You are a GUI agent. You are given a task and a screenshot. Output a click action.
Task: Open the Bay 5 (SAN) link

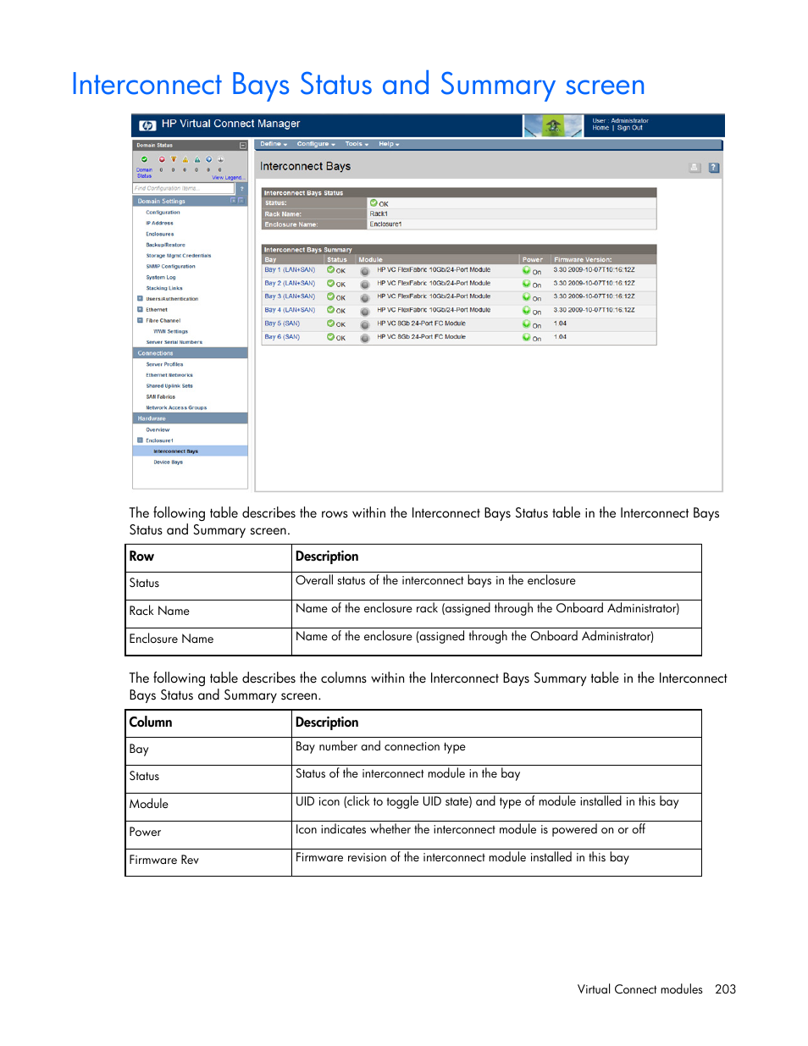[282, 324]
